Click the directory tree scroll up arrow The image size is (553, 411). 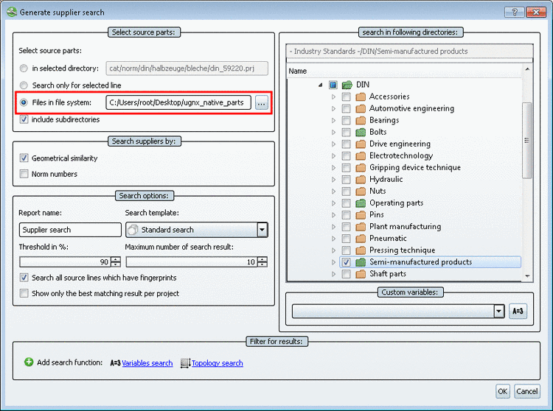tap(527, 69)
